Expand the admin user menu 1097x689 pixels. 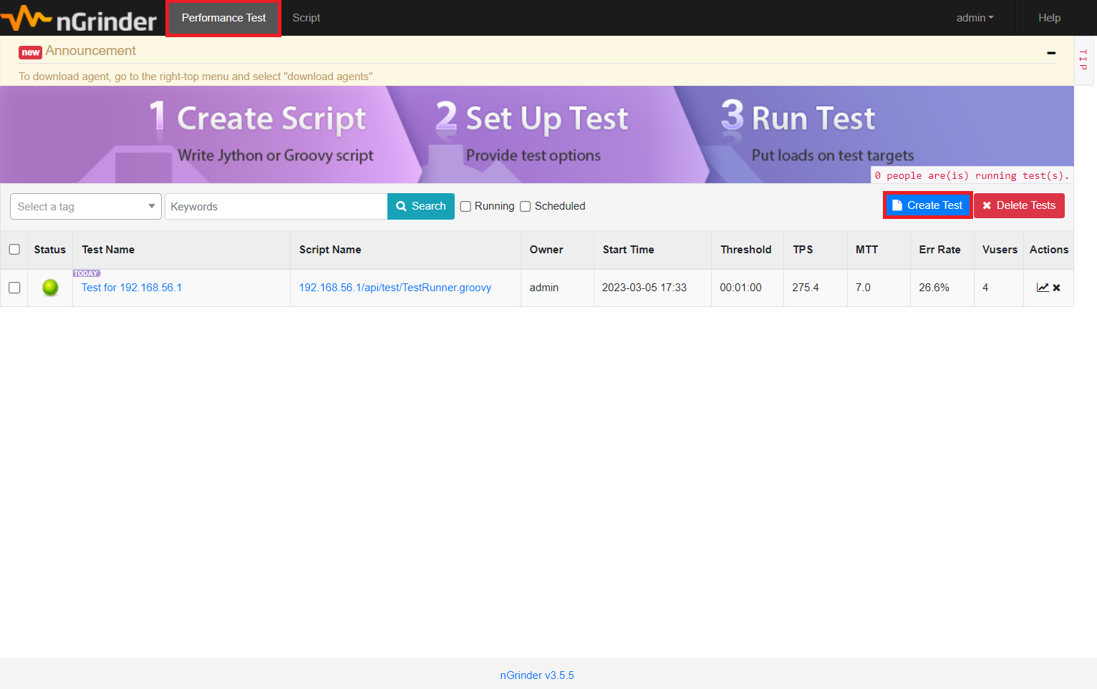pos(975,18)
